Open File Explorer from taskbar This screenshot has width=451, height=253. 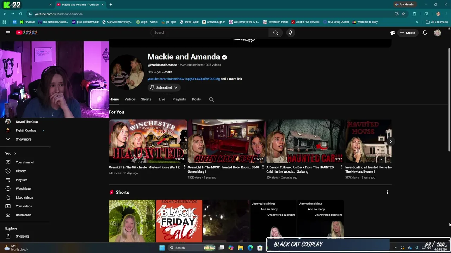(240, 248)
